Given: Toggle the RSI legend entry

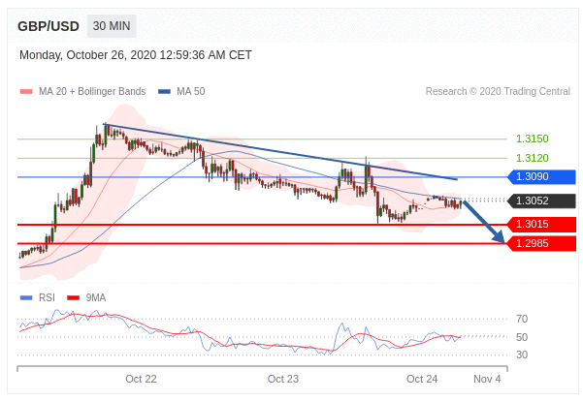Looking at the screenshot, I should (x=47, y=297).
